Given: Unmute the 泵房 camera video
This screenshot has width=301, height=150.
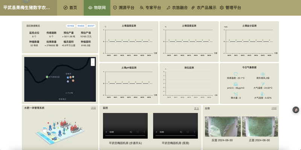Looking at the screenshot, I should tap(181, 132).
